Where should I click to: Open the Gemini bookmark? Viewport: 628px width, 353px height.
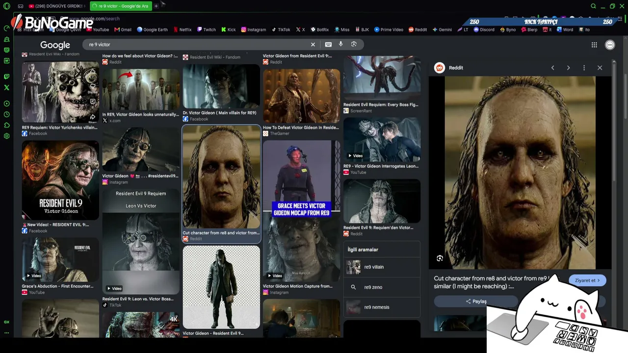coord(442,29)
